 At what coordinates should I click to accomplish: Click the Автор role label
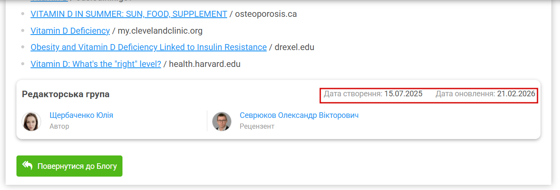click(x=59, y=126)
